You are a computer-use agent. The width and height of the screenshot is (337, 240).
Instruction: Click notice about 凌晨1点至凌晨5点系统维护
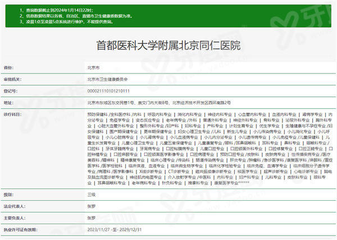[66, 22]
